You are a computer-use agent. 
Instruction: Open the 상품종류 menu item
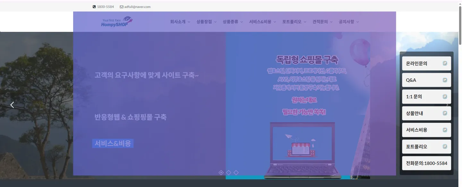click(230, 22)
